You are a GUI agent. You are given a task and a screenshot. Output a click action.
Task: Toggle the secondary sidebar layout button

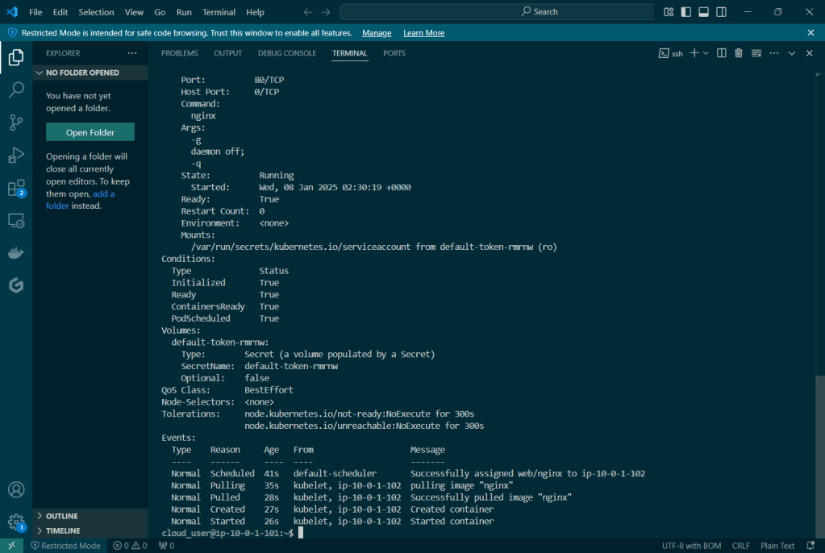(722, 12)
